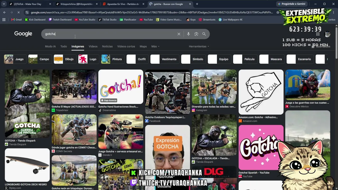
Task: Filter images by the Mascara chip
Action: [x=272, y=59]
